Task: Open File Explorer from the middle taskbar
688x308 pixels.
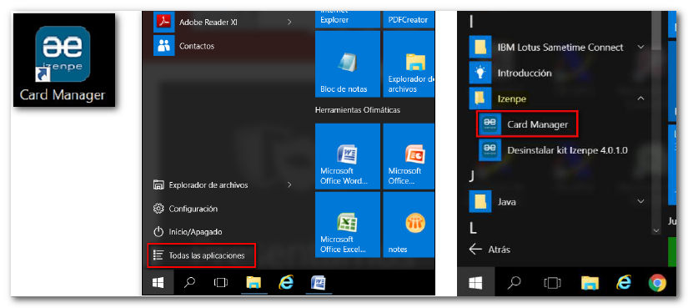Action: tap(254, 282)
